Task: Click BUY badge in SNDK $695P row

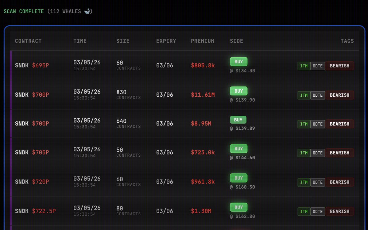Action: (238, 61)
